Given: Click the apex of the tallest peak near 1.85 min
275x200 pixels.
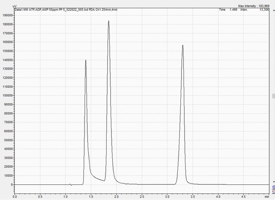Looking at the screenshot, I should (x=109, y=21).
